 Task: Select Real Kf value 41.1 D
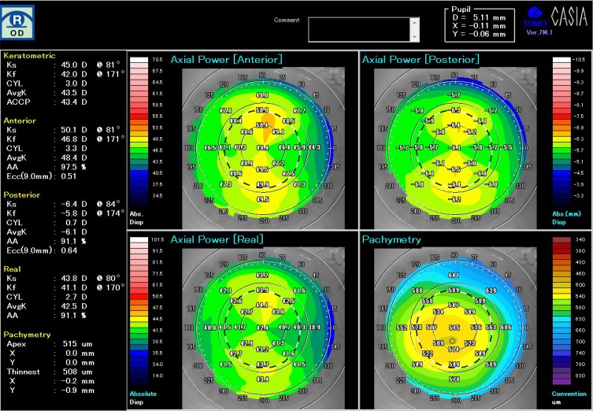(x=74, y=287)
